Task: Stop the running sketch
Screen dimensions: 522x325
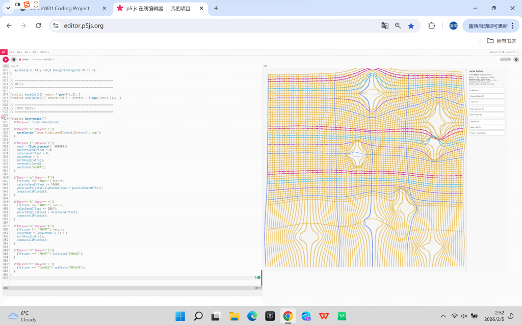Action: (14, 60)
